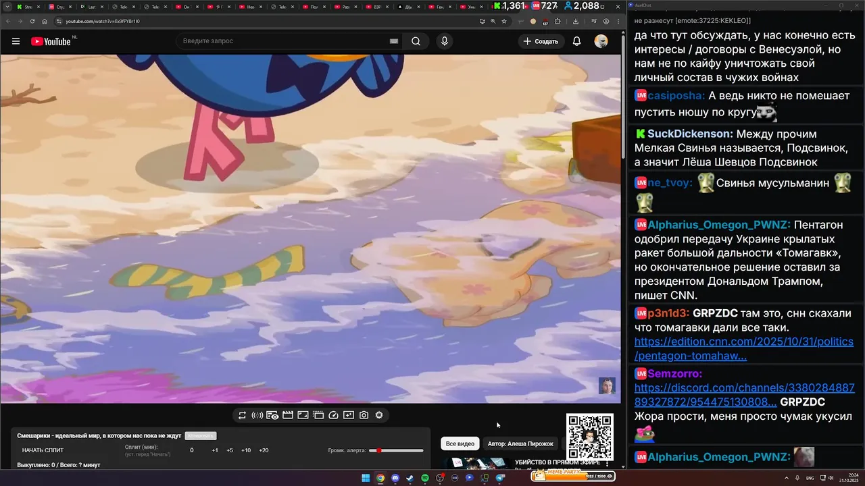
Task: Open YouTube notifications bell
Action: coord(576,41)
